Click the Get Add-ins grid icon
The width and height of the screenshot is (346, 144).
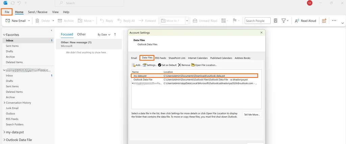point(324,21)
